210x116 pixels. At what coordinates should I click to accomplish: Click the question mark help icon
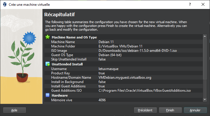point(190,4)
